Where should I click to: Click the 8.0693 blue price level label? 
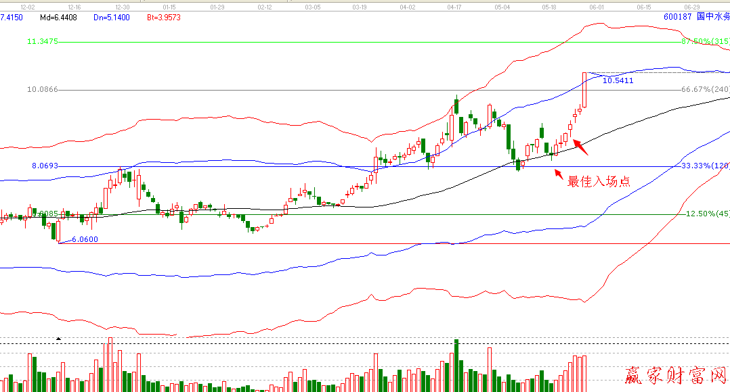point(45,166)
